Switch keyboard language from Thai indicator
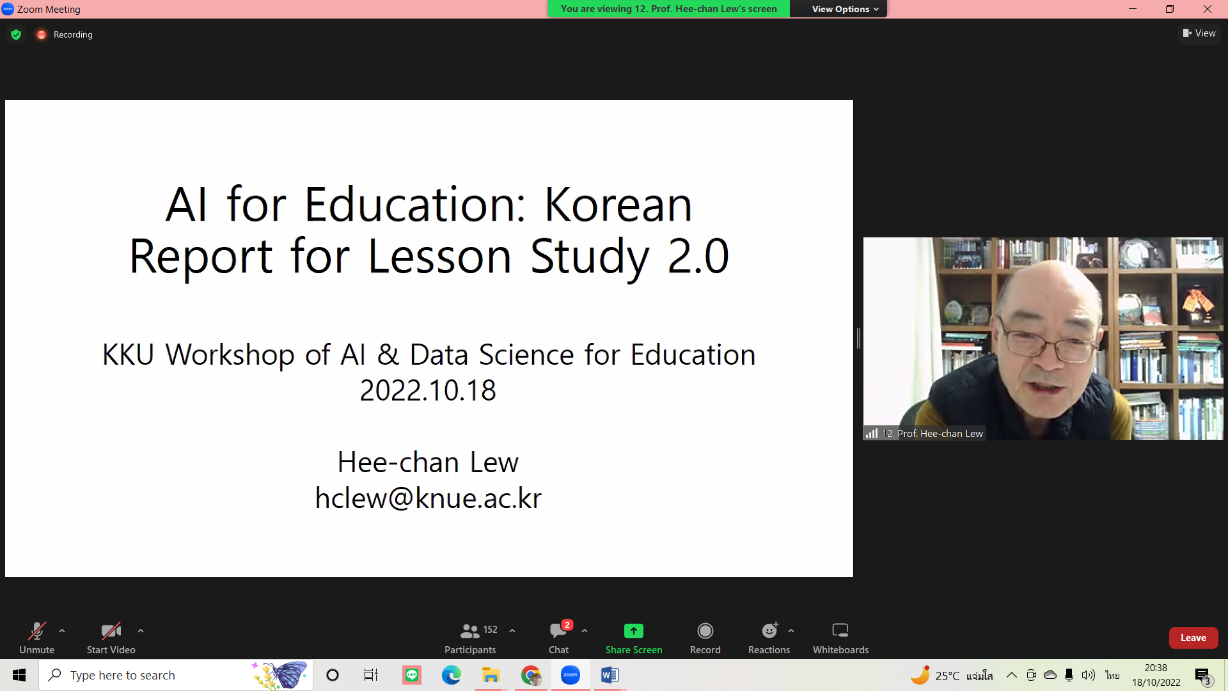 [x=1112, y=675]
